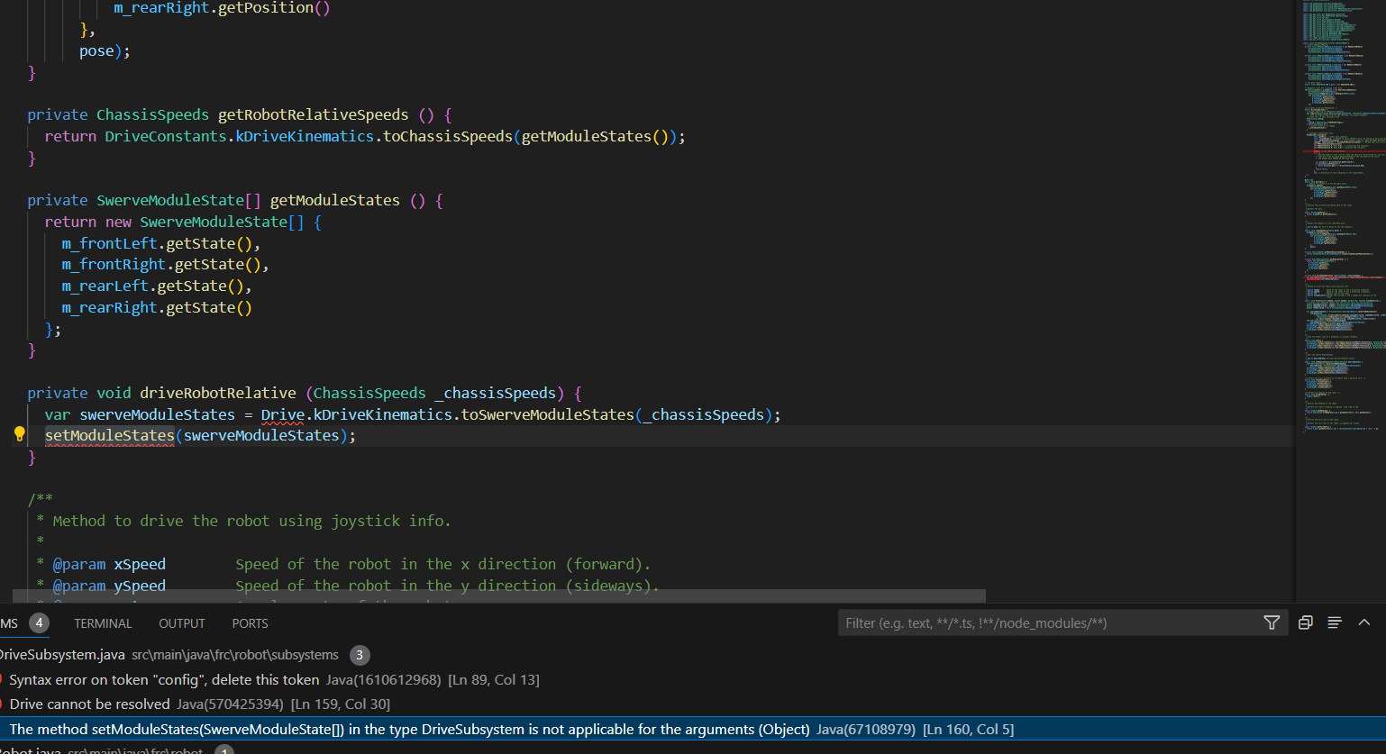1386x754 pixels.
Task: Click the Problems count badge showing 4
Action: (x=39, y=622)
